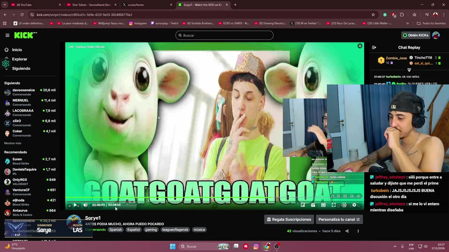Click the gaming tag
Screen dimensions: 449x252
[151, 230]
